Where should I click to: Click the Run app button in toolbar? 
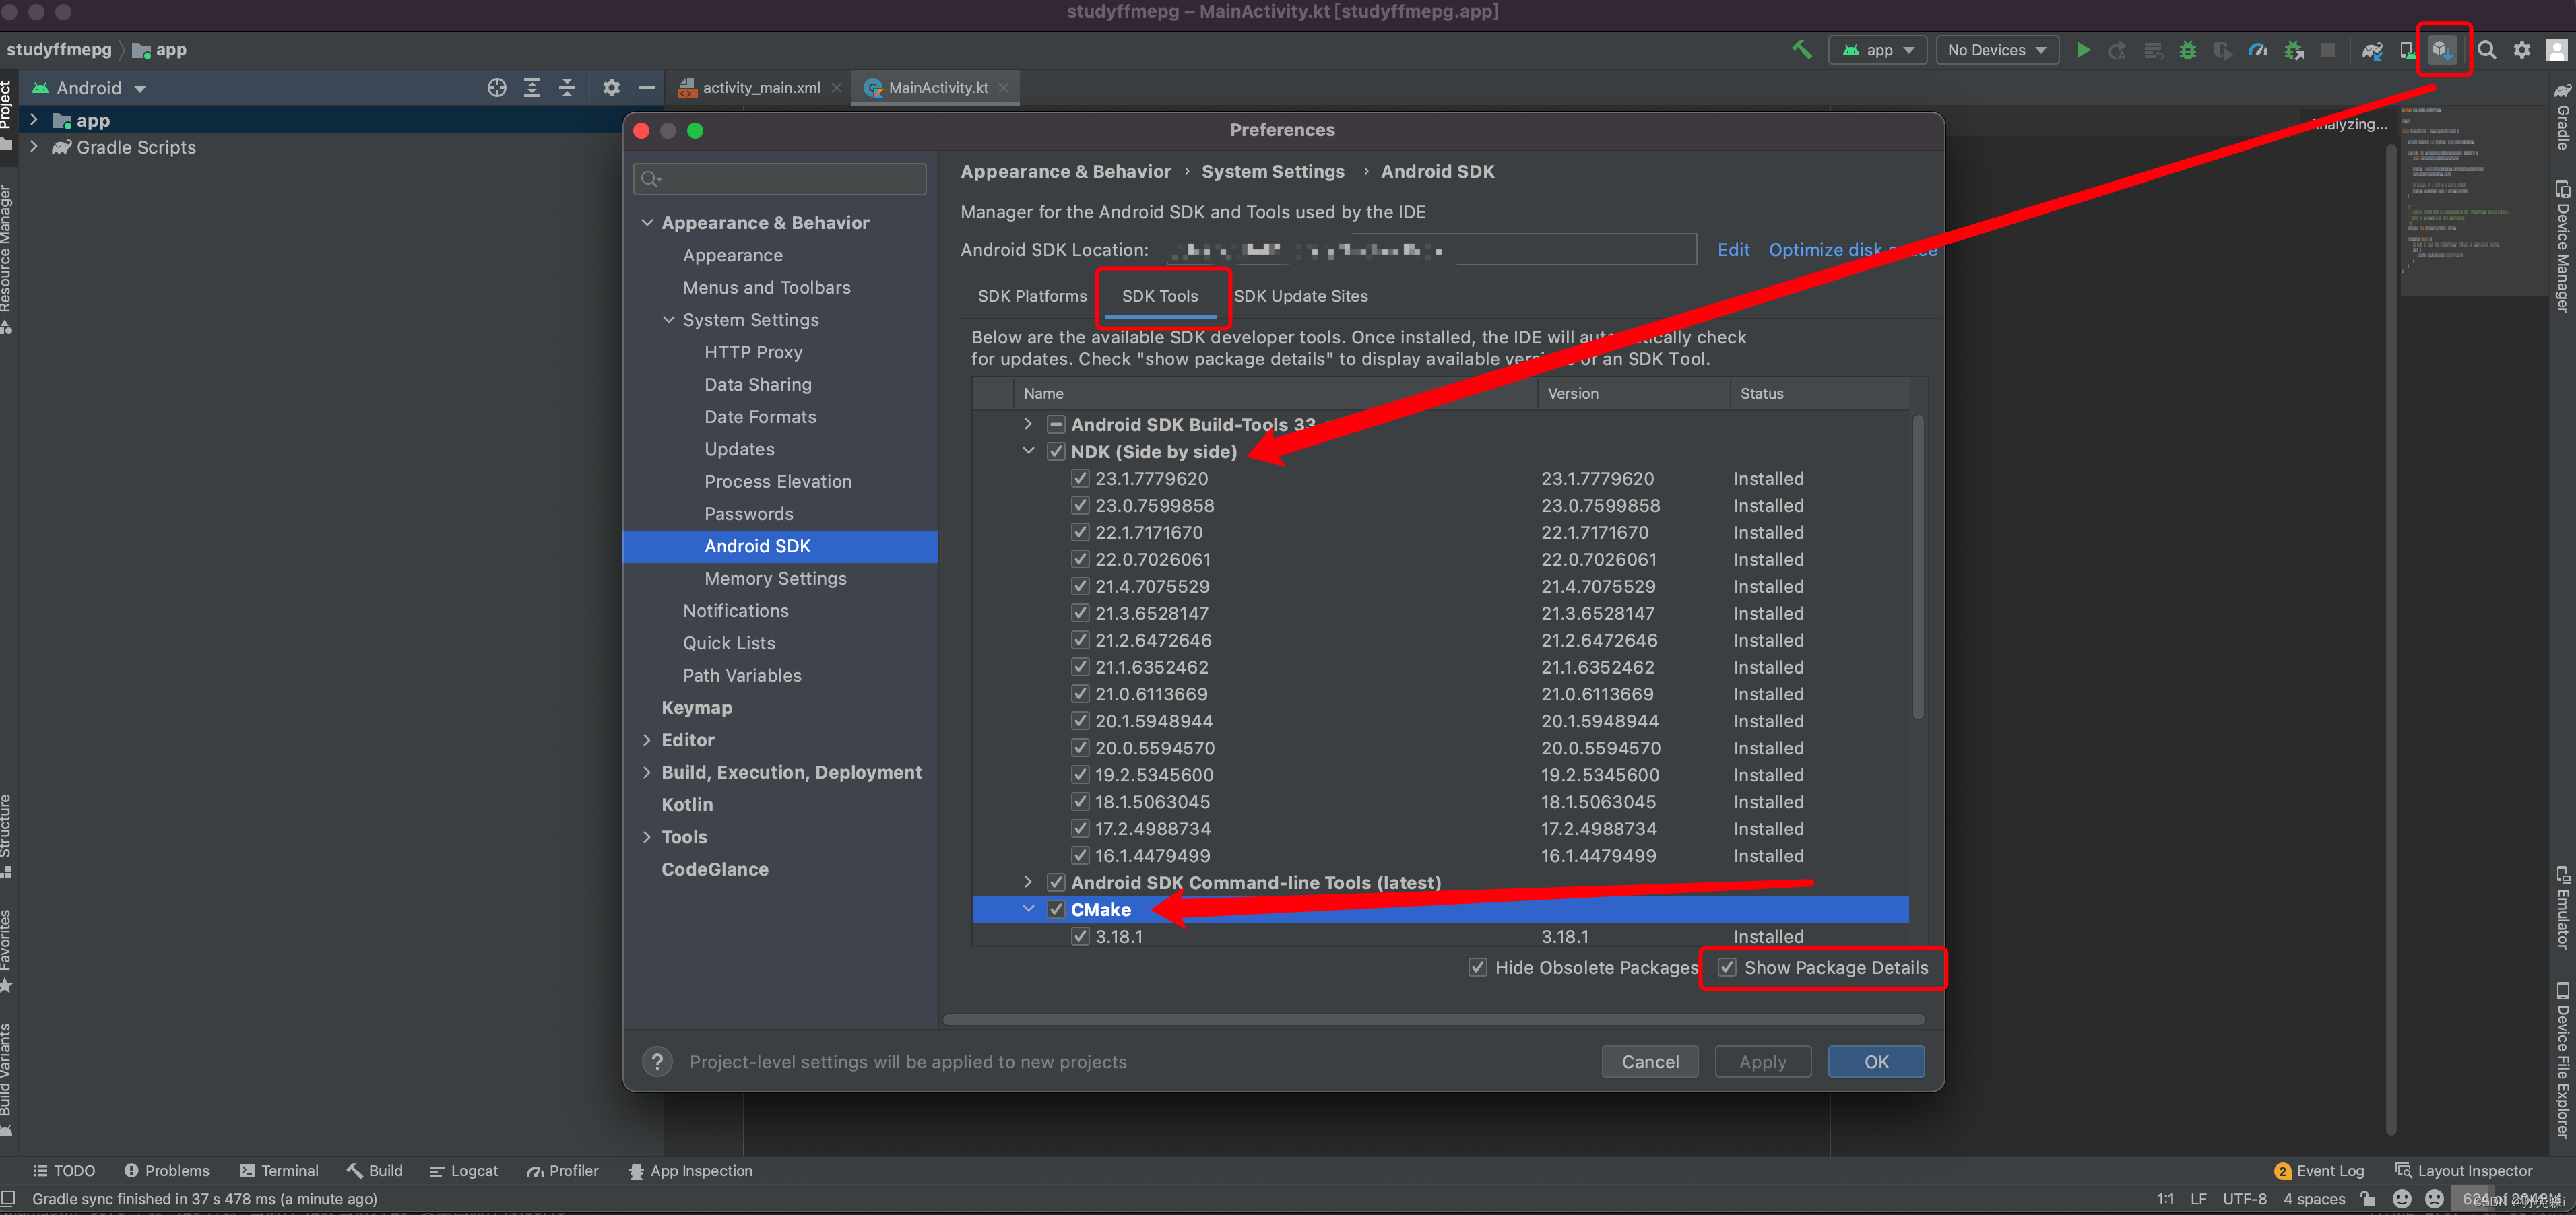(2082, 49)
